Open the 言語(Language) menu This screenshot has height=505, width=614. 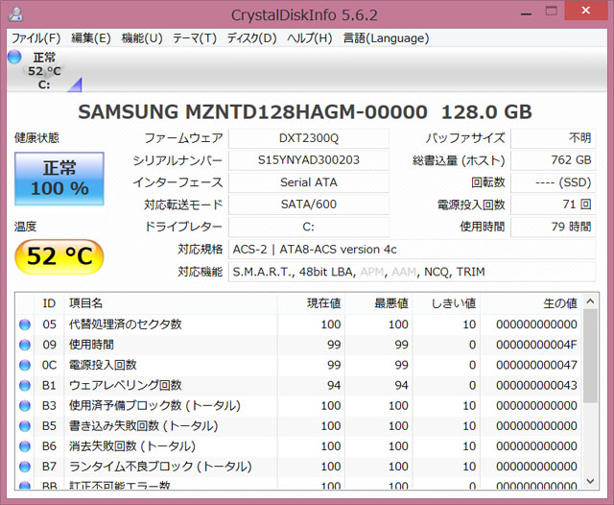(x=386, y=38)
